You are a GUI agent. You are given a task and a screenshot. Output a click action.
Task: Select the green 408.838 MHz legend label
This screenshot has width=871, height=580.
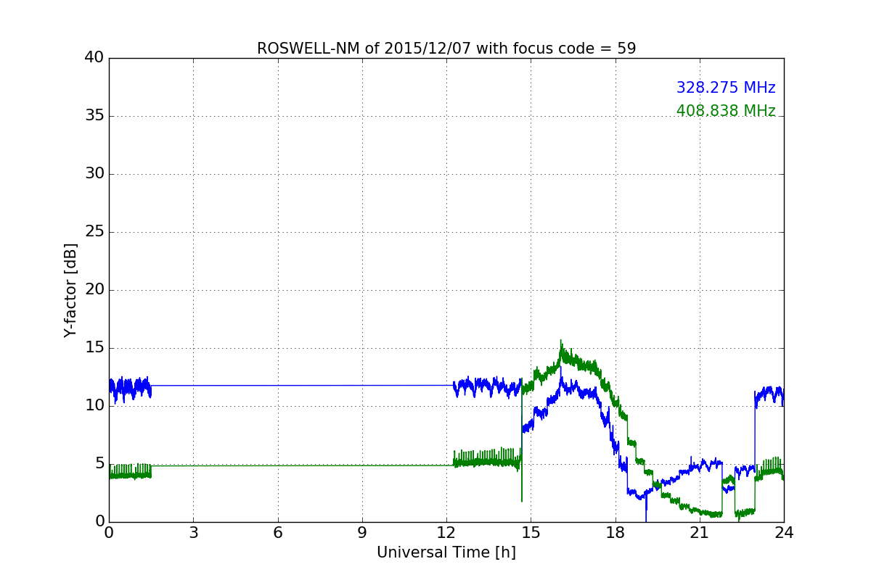(726, 111)
